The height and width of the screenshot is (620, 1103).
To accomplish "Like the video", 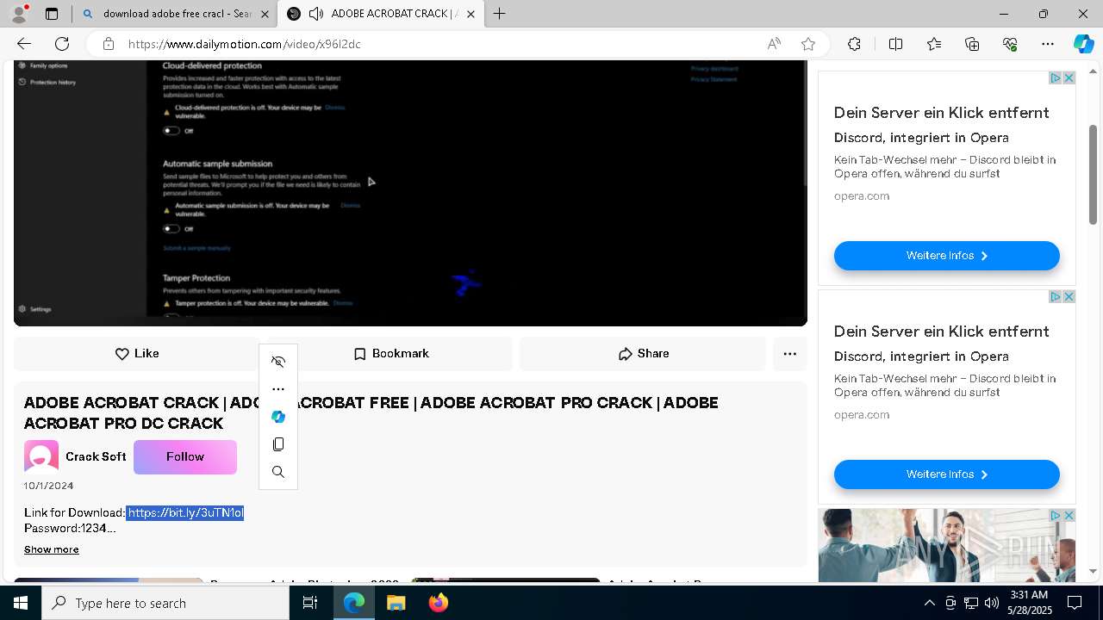I will [x=137, y=354].
